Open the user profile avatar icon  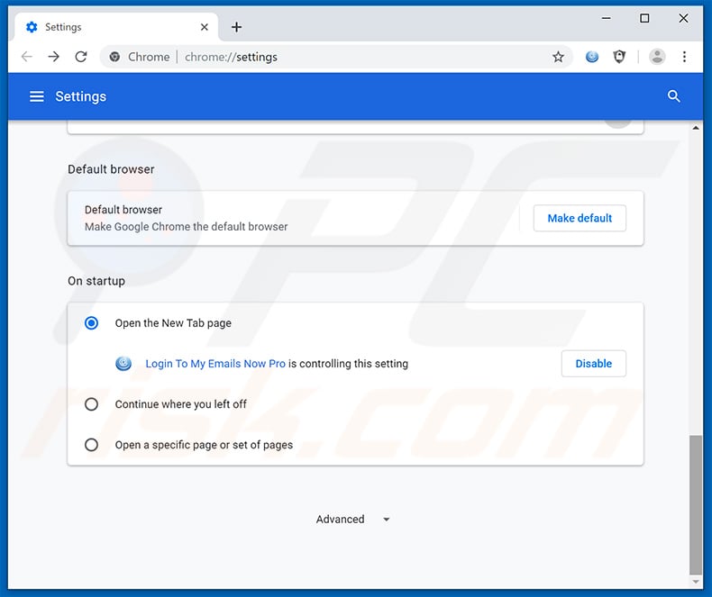click(x=657, y=57)
